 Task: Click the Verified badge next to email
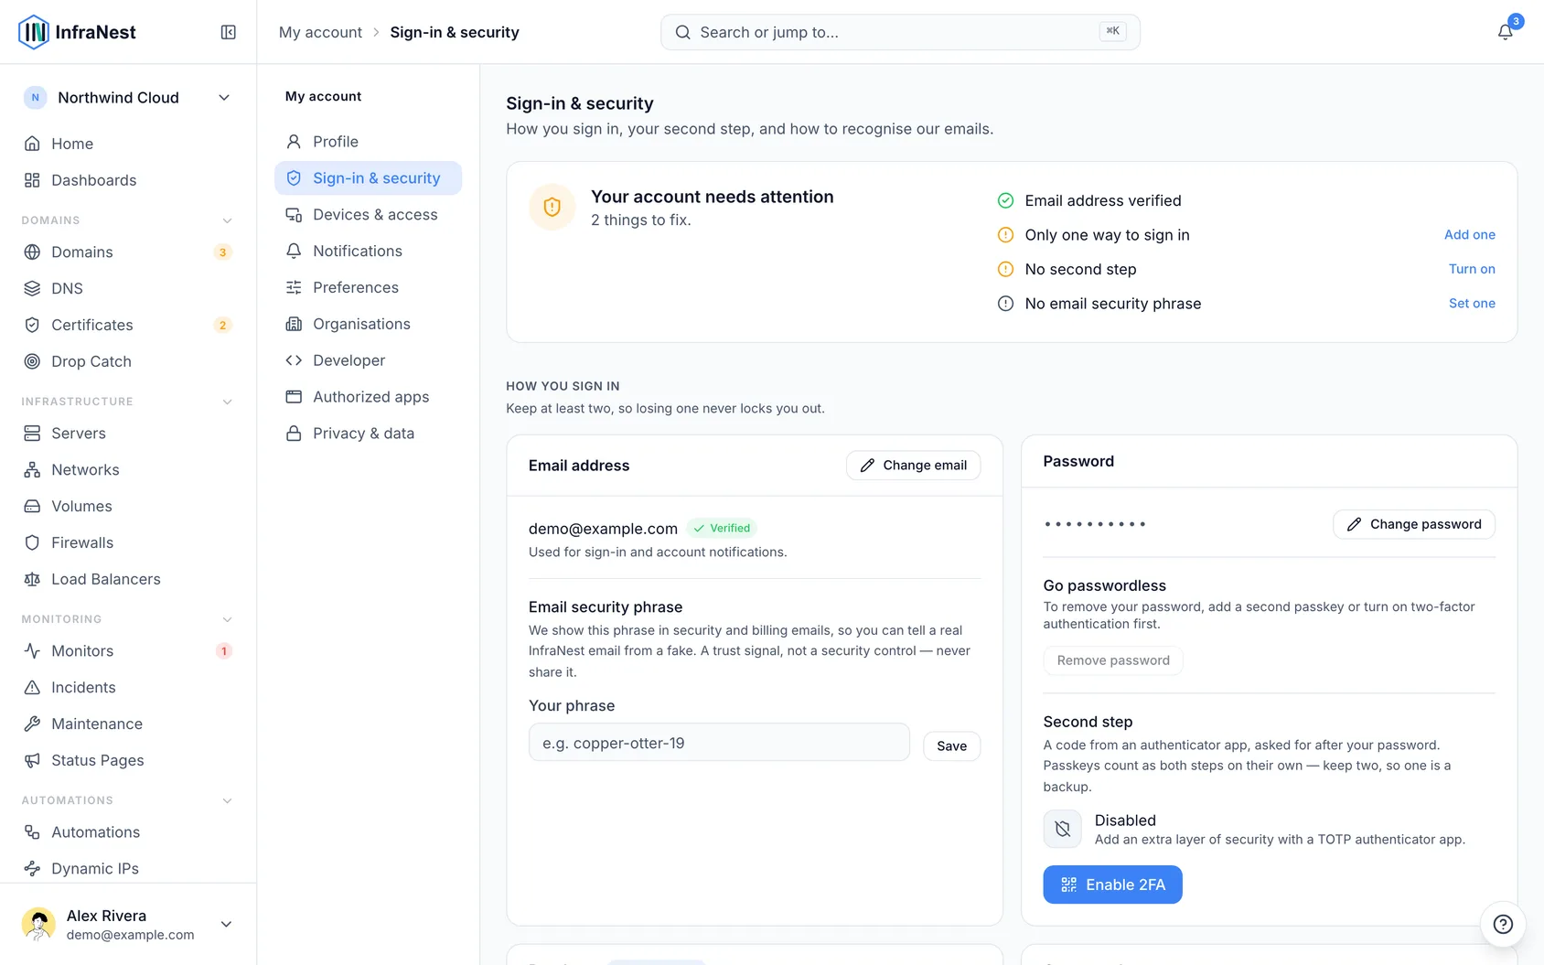click(x=722, y=528)
